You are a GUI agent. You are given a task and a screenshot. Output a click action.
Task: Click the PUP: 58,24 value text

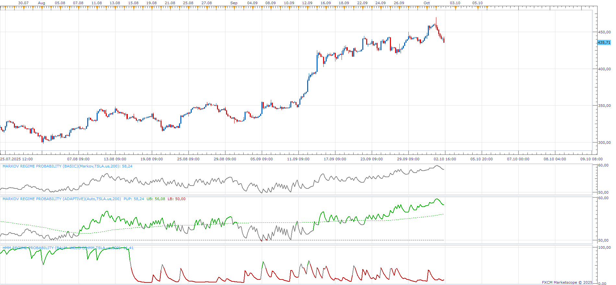coord(134,199)
